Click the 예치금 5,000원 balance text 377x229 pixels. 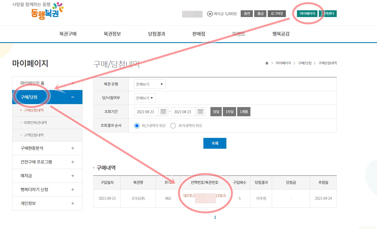pyautogui.click(x=225, y=14)
